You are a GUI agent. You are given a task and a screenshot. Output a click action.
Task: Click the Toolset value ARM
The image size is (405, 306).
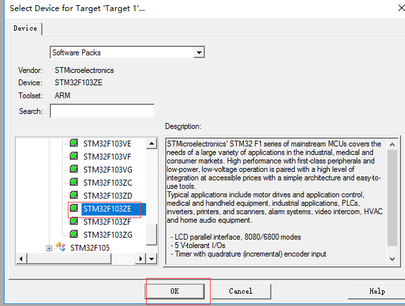coord(62,96)
